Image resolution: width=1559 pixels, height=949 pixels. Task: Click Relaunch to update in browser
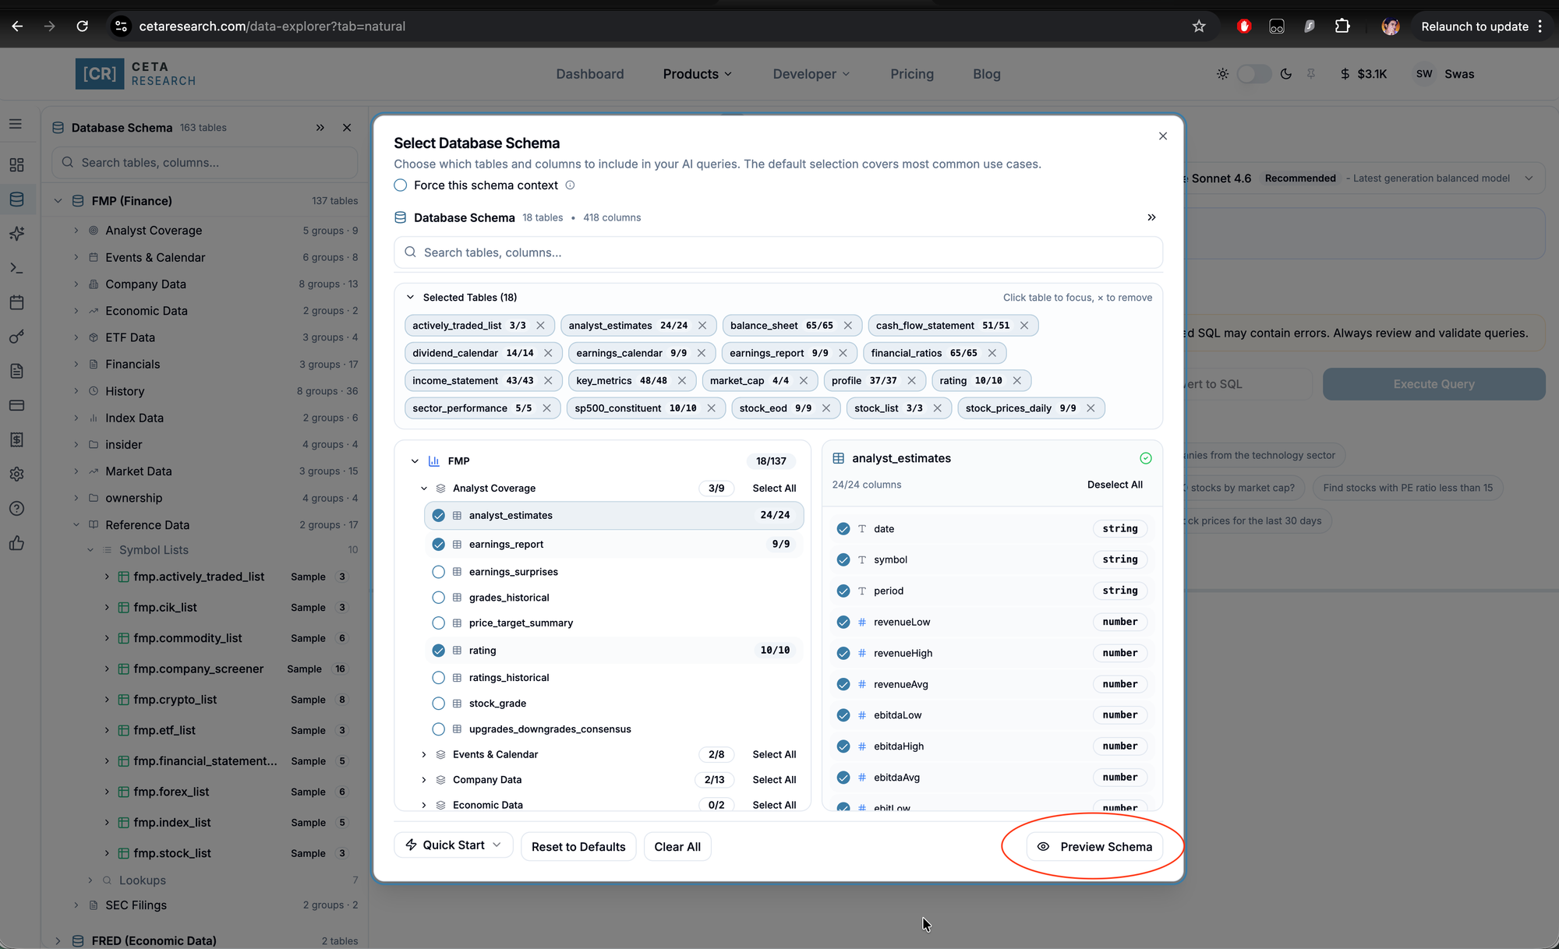[x=1474, y=26]
